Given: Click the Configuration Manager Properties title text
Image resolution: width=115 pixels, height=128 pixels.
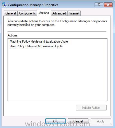Looking at the screenshot, I should coord(33,5).
